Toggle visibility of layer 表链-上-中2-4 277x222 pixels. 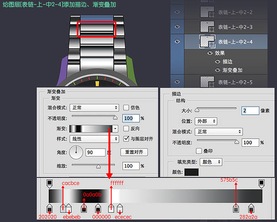tap(177, 41)
